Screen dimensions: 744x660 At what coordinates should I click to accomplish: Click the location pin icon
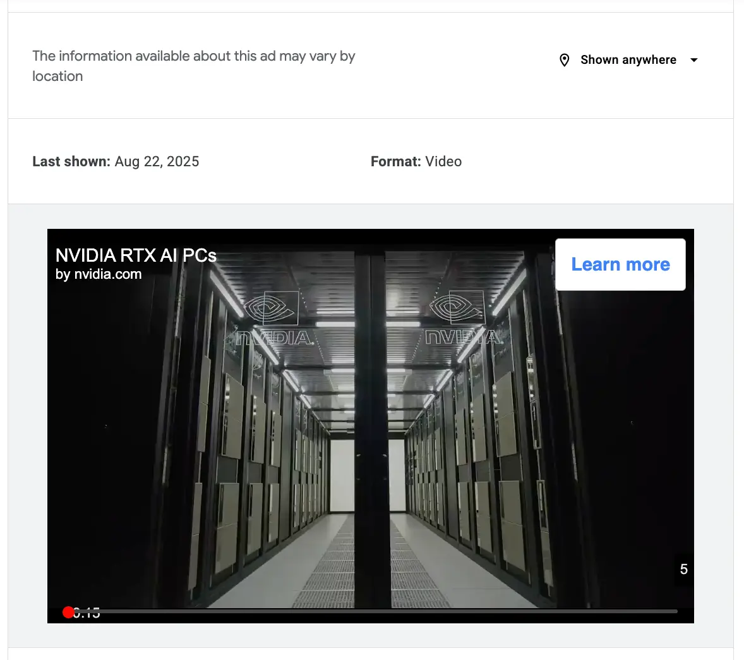tap(564, 60)
